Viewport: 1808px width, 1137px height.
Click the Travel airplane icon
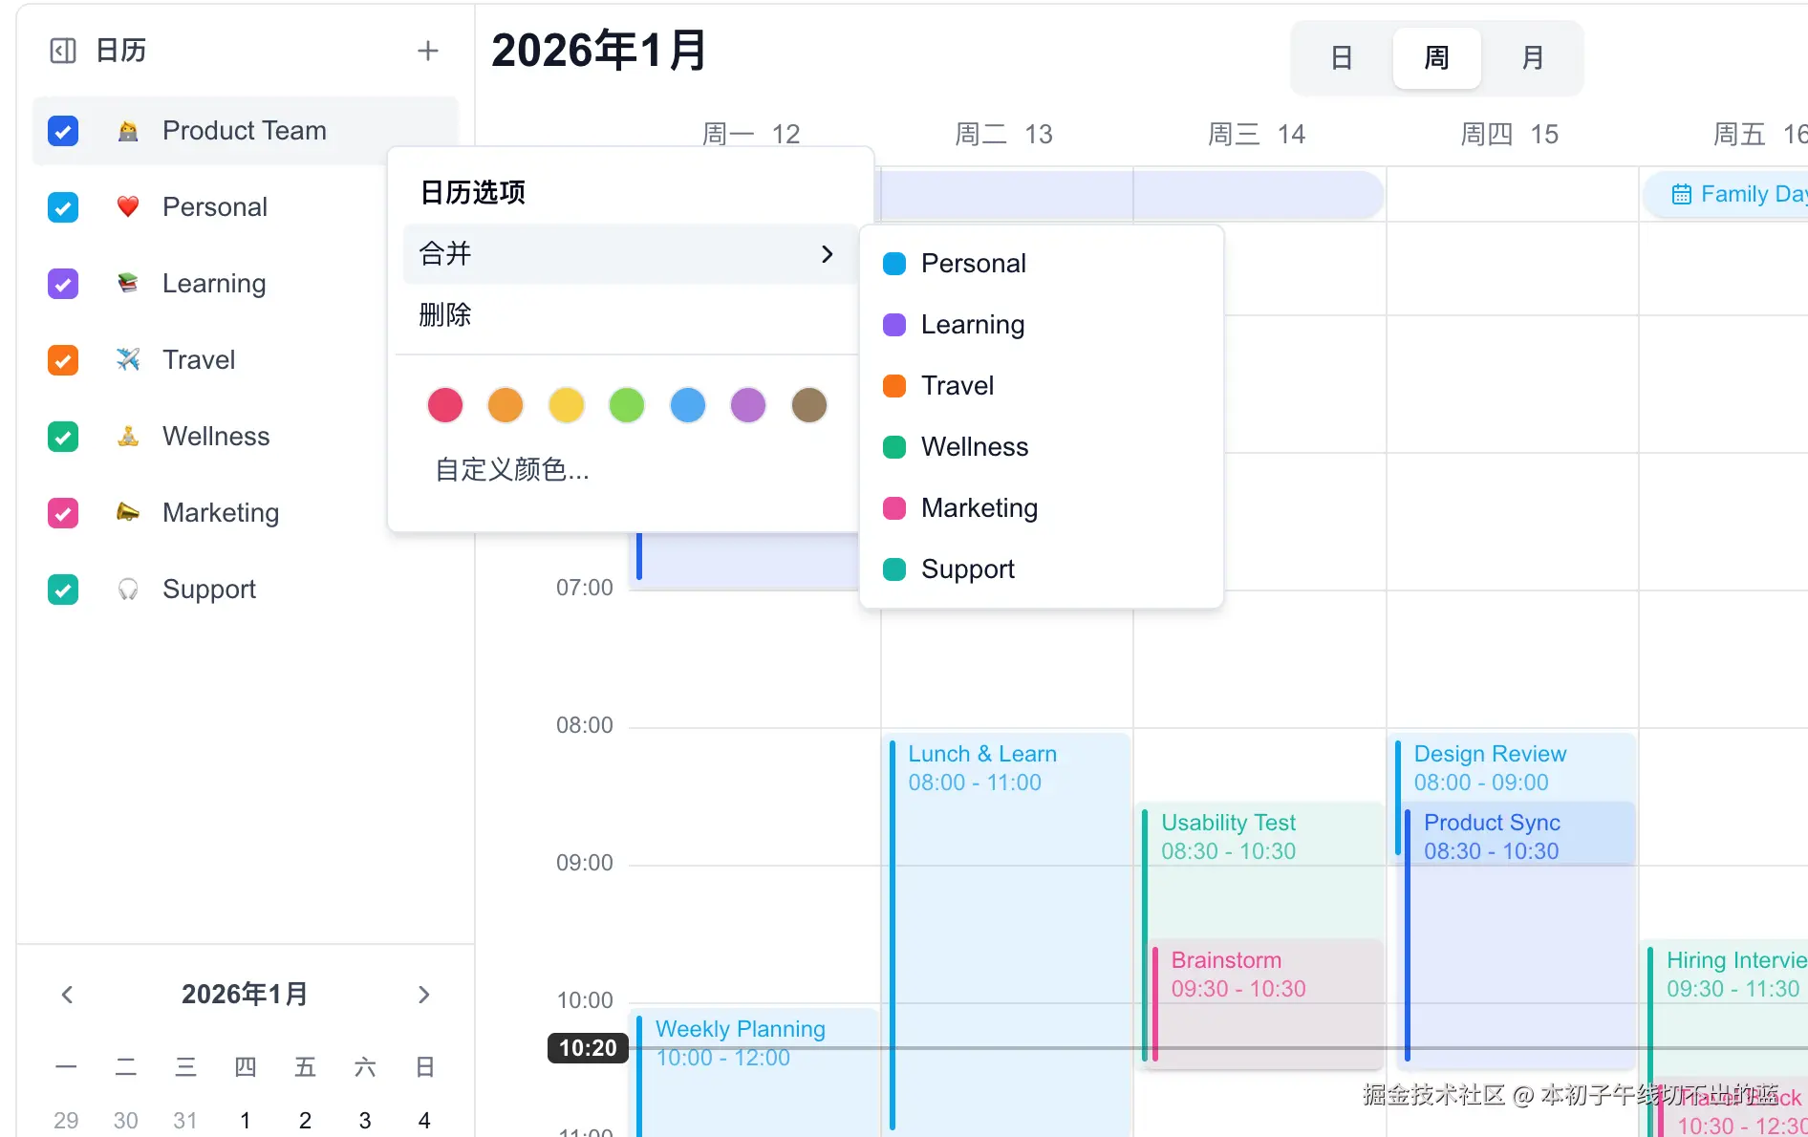pyautogui.click(x=128, y=360)
